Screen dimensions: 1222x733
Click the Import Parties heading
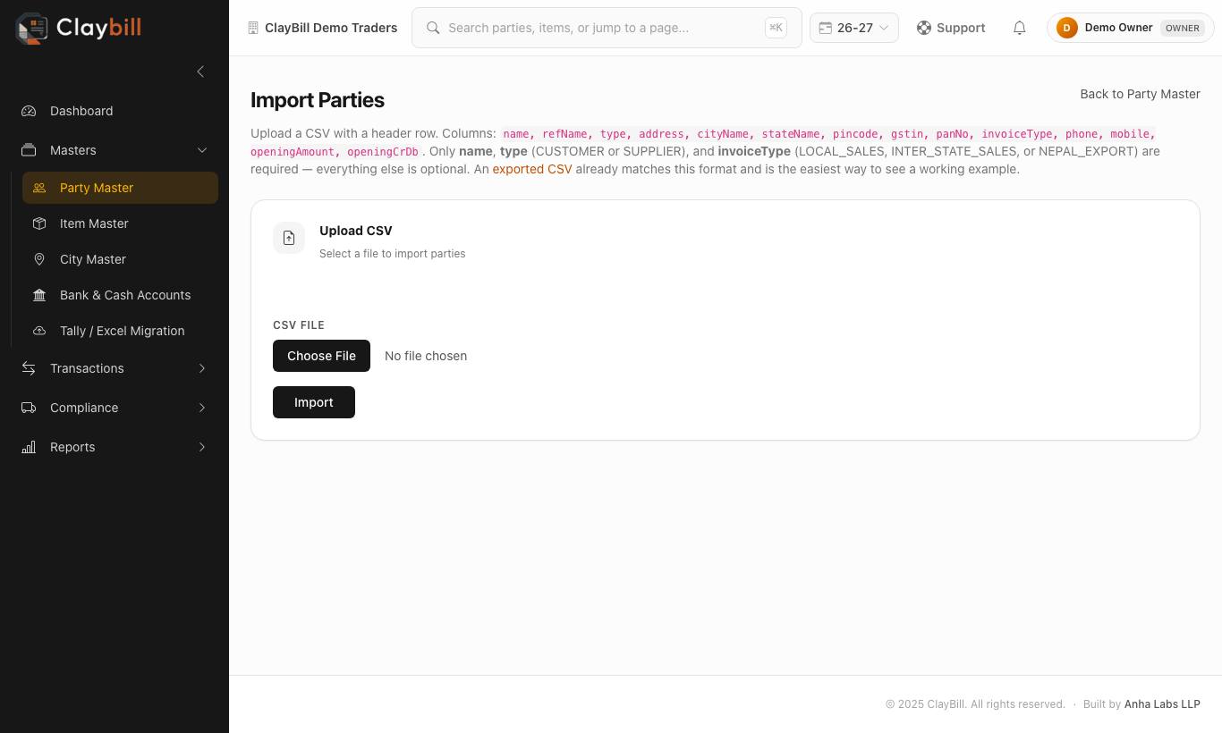pyautogui.click(x=318, y=100)
